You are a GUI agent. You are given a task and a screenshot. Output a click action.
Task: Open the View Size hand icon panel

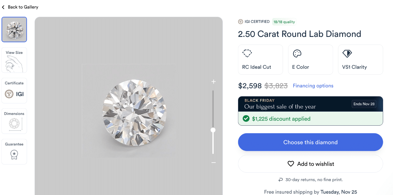[14, 60]
